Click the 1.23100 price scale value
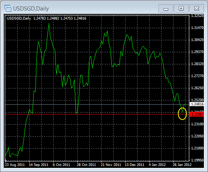Viewport: 208px width, 172px height. click(x=197, y=124)
